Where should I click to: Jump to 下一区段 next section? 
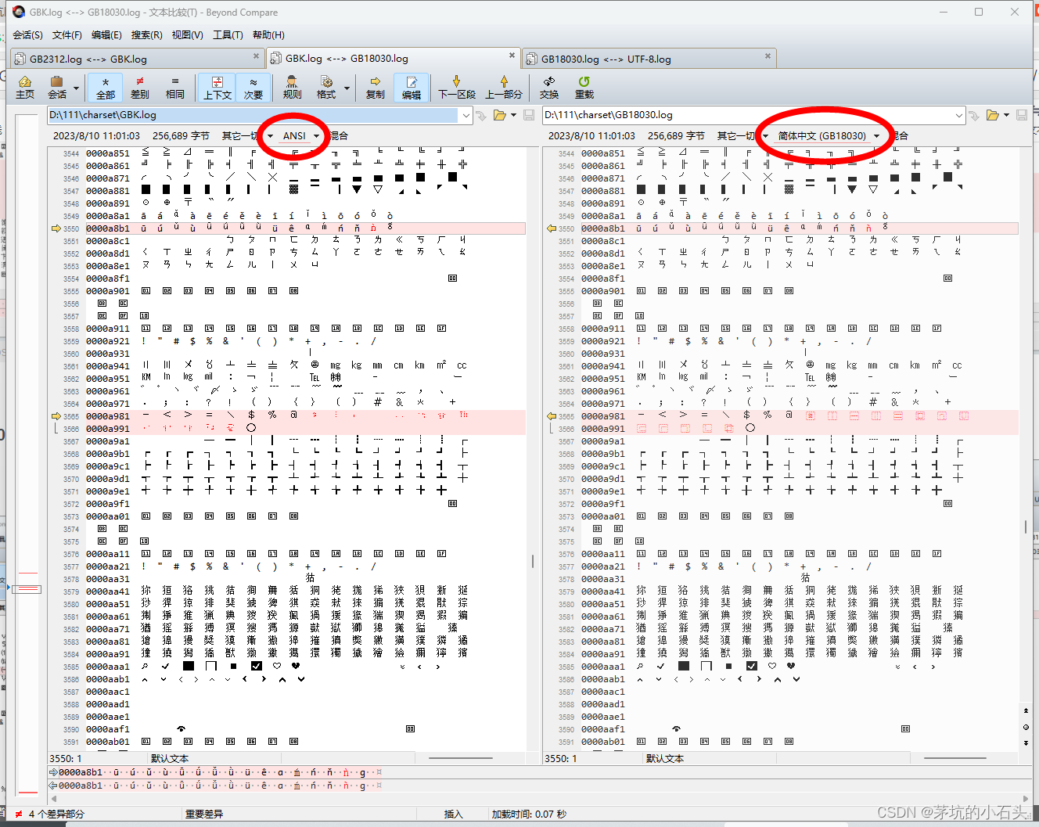pyautogui.click(x=457, y=87)
